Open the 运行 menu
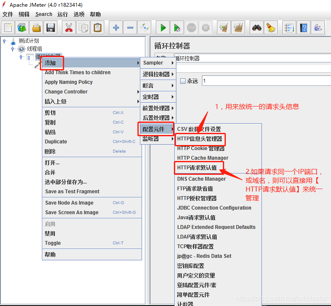This screenshot has width=331, height=306. (62, 14)
